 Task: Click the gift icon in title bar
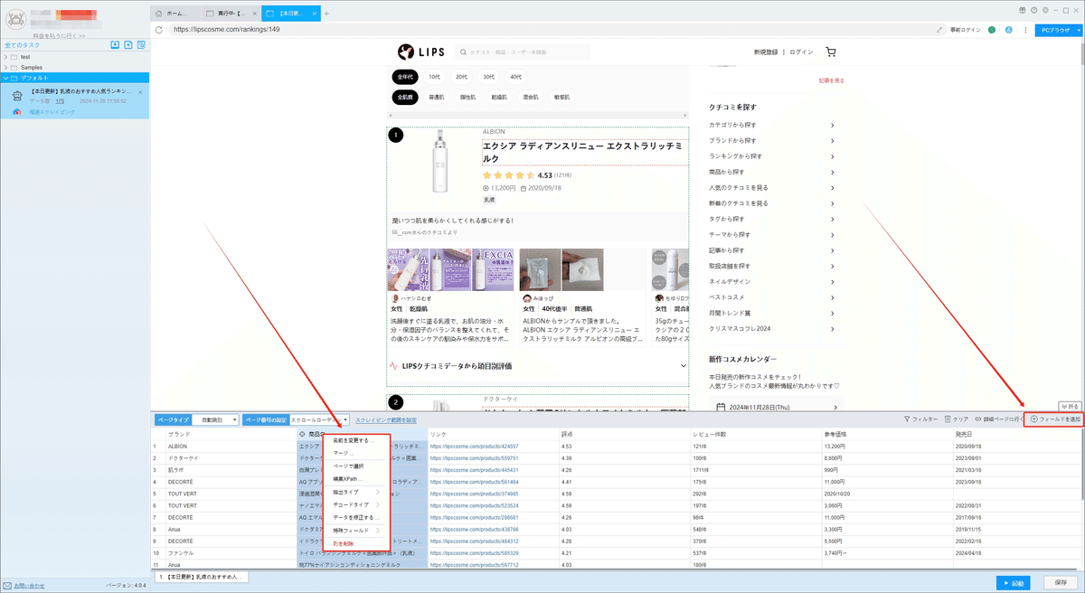pos(1023,10)
